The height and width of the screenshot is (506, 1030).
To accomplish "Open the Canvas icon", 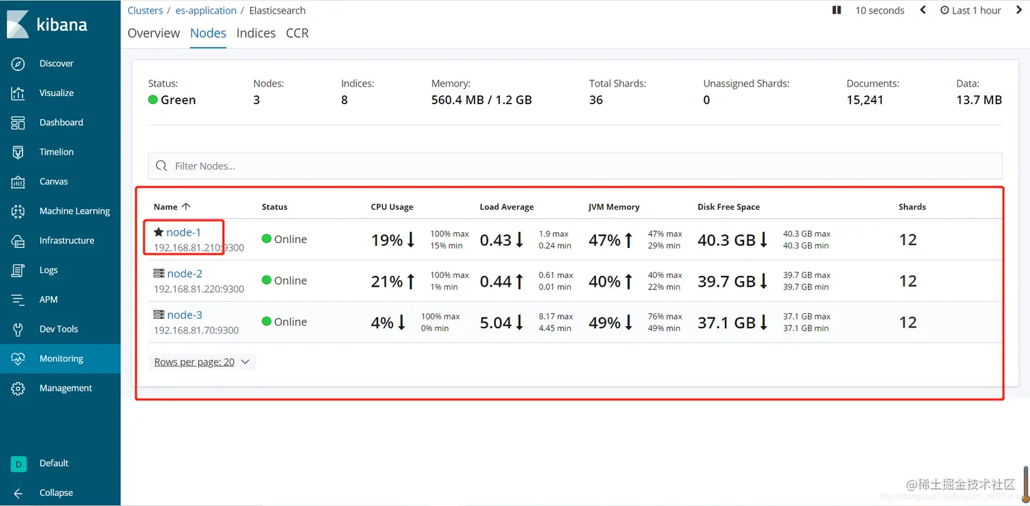I will click(x=18, y=181).
